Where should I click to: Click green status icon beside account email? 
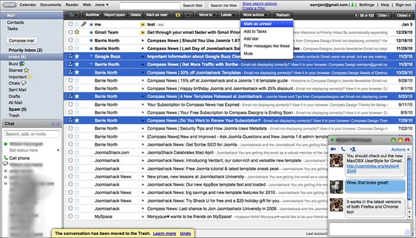352,5
